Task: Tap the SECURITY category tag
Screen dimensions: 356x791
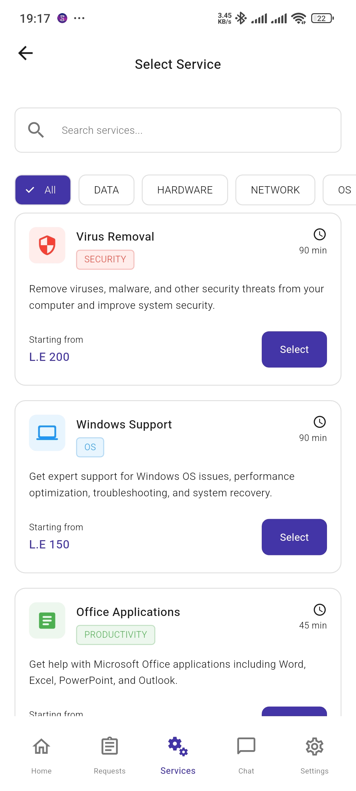Action: [x=105, y=260]
